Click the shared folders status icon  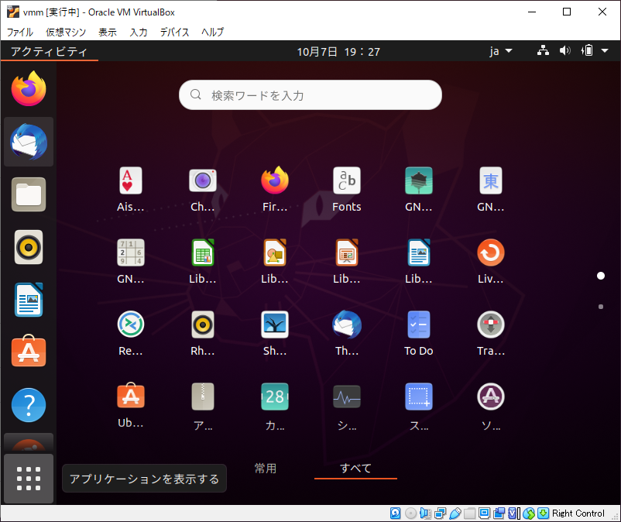click(470, 513)
